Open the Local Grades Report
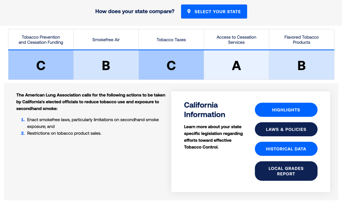Screen dimensions: 342x203 [286, 171]
